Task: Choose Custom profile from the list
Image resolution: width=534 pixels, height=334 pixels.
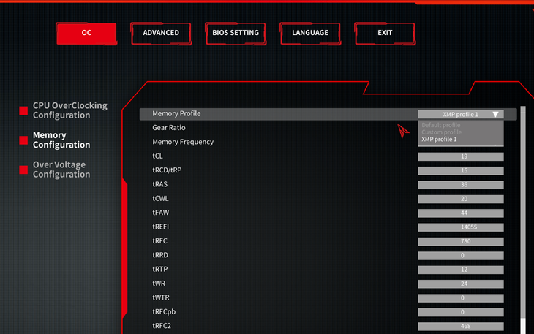Action: coord(441,132)
